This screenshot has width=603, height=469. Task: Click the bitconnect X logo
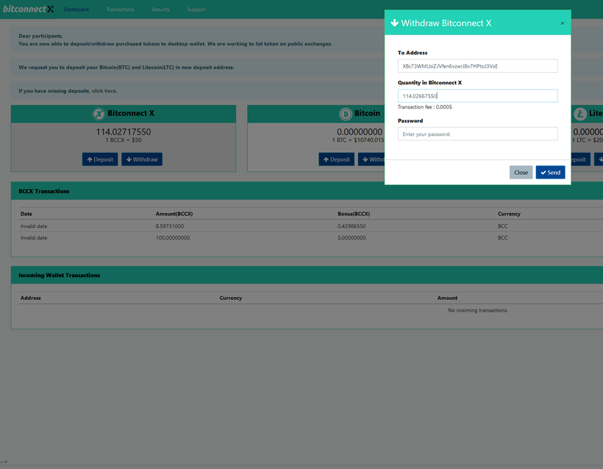tap(28, 9)
